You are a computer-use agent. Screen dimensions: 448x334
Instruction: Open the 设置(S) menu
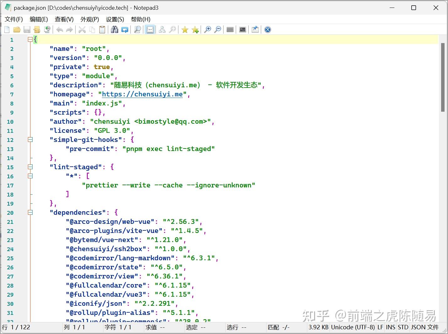[x=115, y=19]
